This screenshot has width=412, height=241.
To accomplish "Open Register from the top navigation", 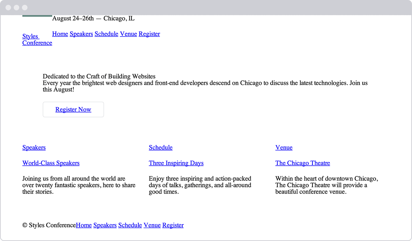I will pyautogui.click(x=149, y=34).
